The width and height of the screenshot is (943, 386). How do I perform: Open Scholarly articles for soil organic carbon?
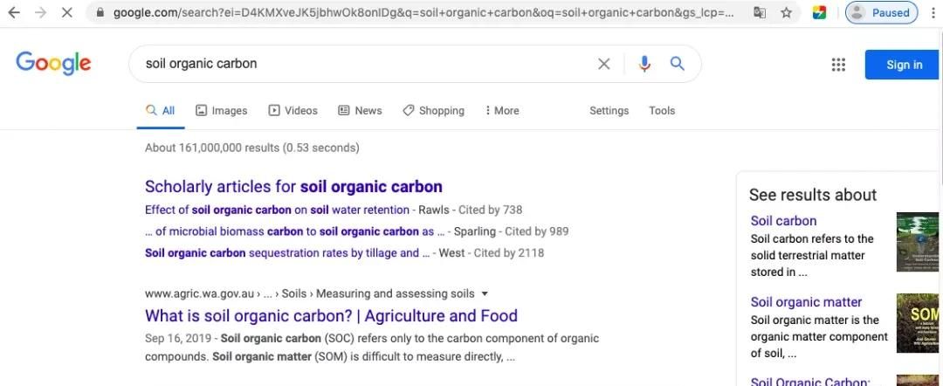coord(293,187)
